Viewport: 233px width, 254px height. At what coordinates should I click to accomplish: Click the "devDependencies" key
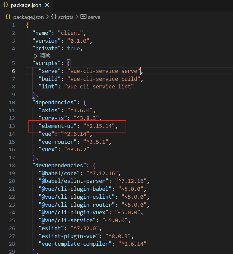(x=58, y=165)
